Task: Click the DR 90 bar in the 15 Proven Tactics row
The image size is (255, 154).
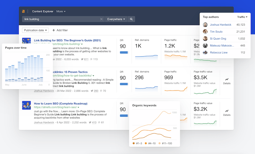Action: pos(124,84)
